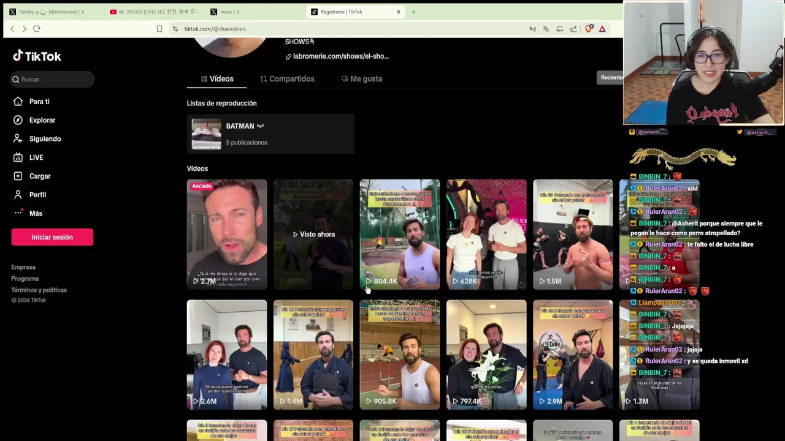The image size is (785, 441).
Task: Open Perfil in the sidebar
Action: click(x=37, y=195)
